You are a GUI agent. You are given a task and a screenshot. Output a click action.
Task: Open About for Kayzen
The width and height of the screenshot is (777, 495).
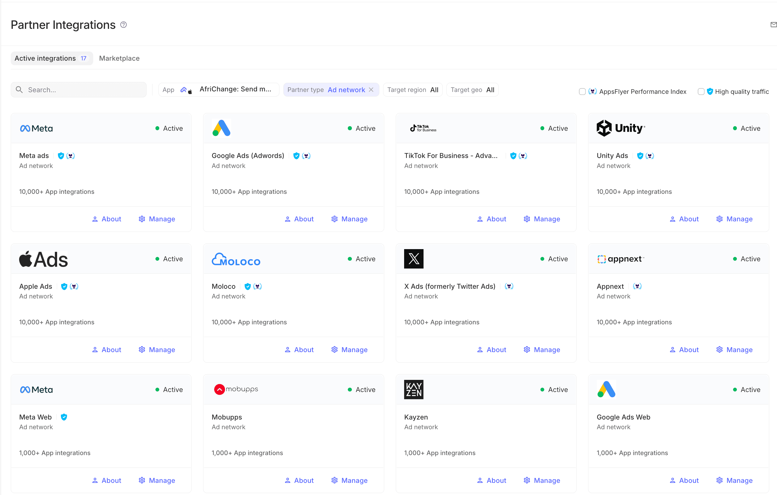(x=491, y=480)
